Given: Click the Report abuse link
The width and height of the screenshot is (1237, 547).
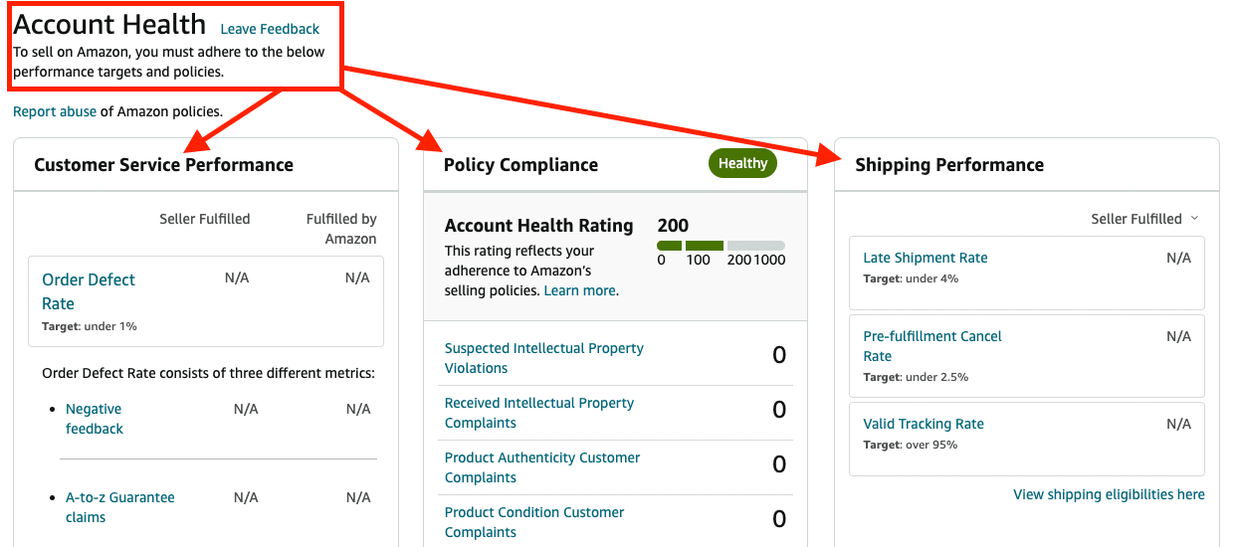Looking at the screenshot, I should pos(55,111).
